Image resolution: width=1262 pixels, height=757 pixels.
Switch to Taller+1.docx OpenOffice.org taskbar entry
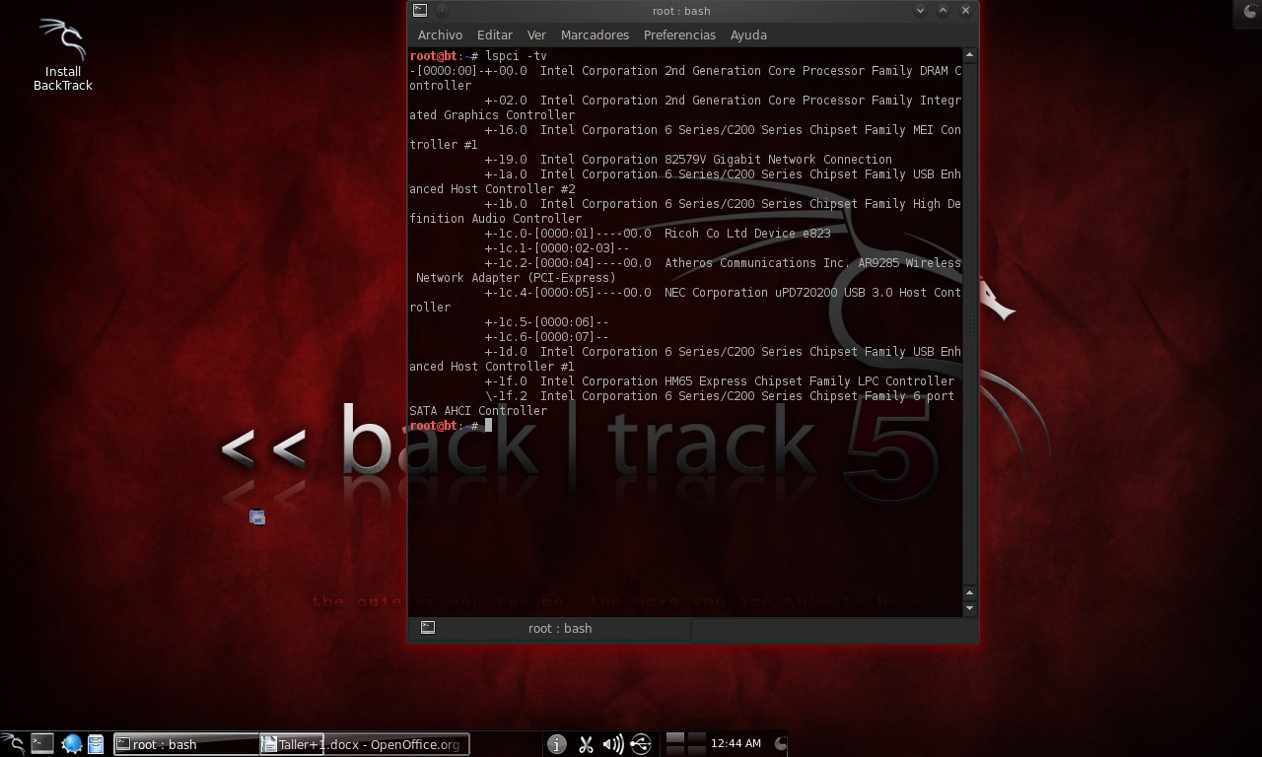(x=365, y=744)
